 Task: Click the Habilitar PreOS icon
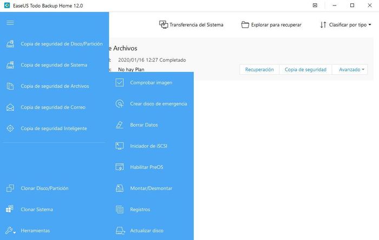click(120, 167)
